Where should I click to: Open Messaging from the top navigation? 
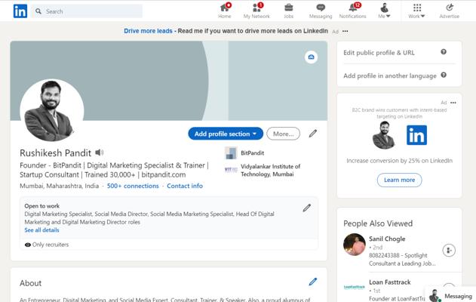[x=320, y=8]
